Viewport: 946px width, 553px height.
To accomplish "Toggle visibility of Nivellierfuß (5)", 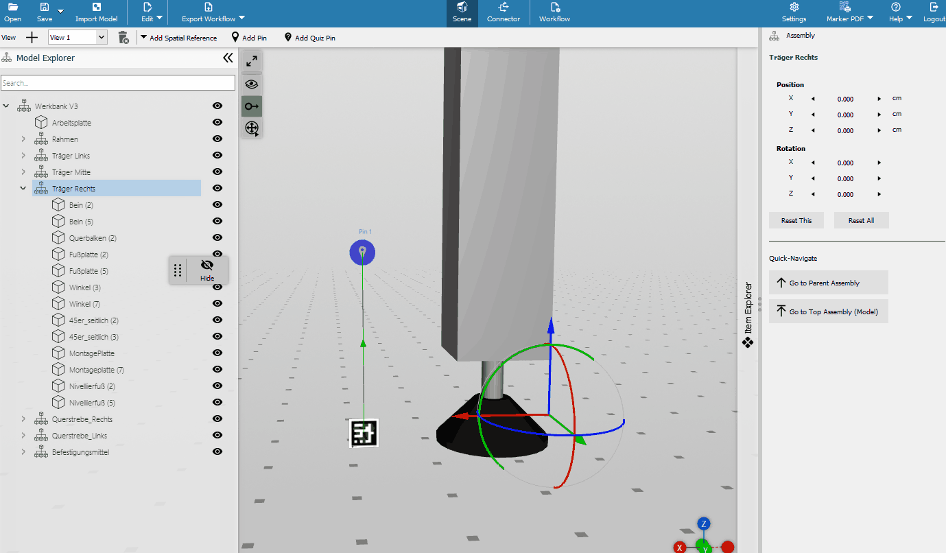I will tap(217, 402).
